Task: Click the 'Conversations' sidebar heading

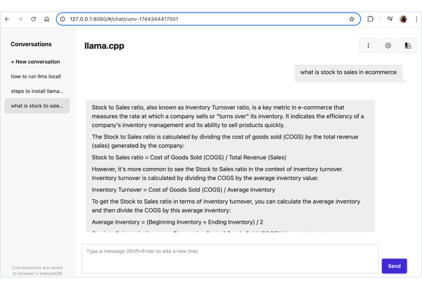Action: (31, 44)
